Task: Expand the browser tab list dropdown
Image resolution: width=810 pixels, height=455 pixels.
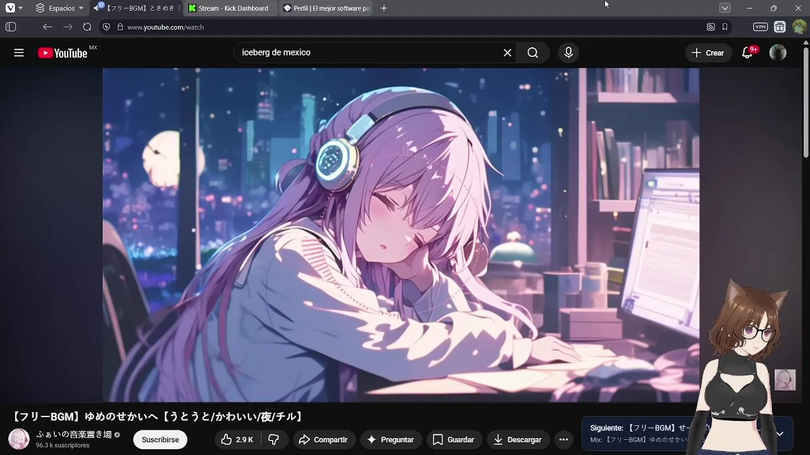Action: 725,8
